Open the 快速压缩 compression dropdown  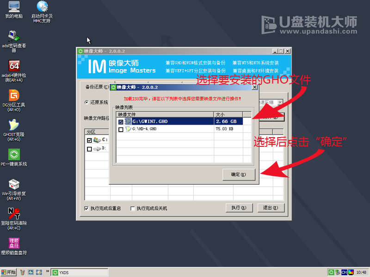(281, 102)
